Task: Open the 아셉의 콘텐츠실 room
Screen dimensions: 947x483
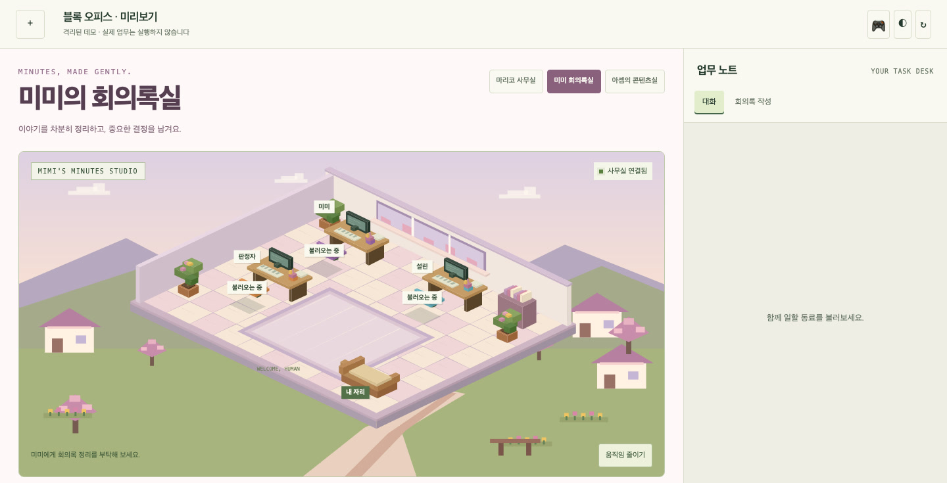Action: click(635, 81)
